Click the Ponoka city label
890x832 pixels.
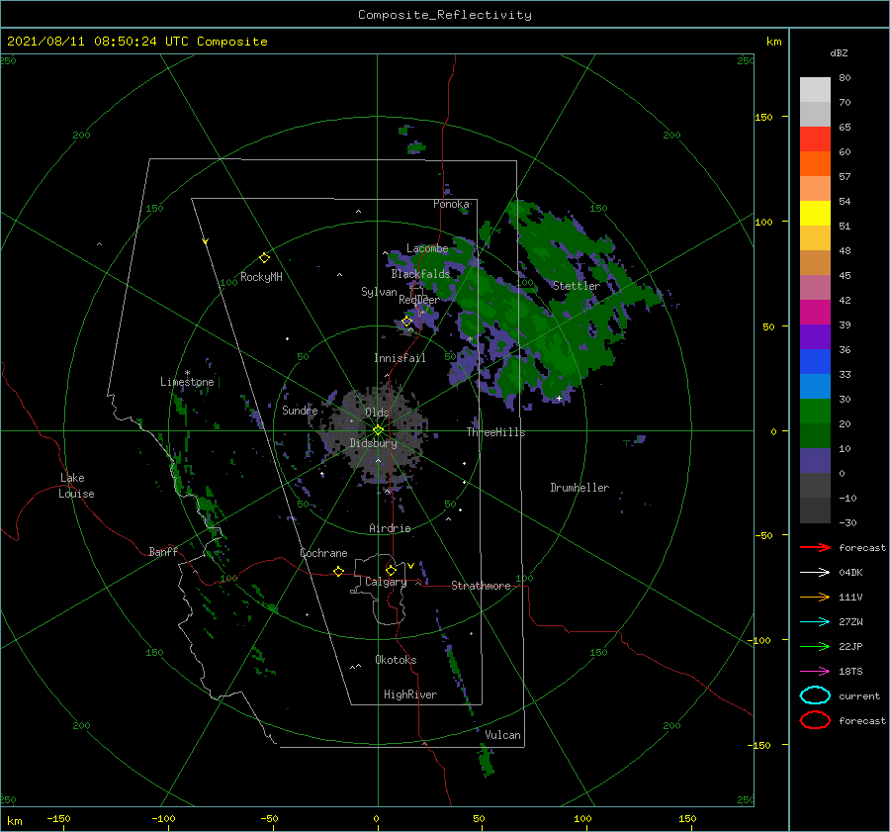pyautogui.click(x=451, y=204)
